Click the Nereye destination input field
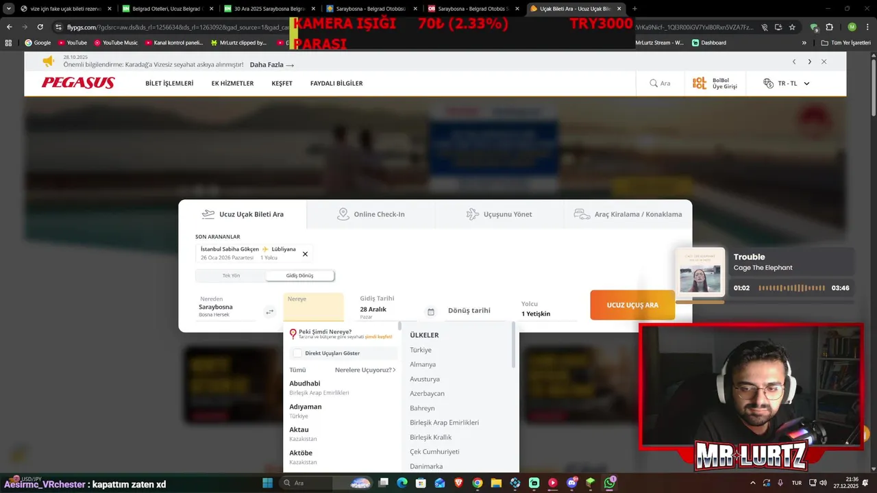The image size is (877, 493). pyautogui.click(x=313, y=307)
